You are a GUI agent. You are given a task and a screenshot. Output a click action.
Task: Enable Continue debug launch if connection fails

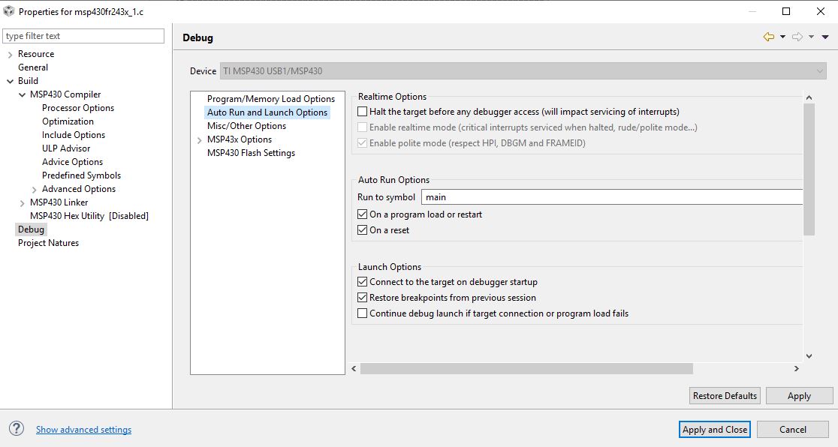tap(363, 313)
